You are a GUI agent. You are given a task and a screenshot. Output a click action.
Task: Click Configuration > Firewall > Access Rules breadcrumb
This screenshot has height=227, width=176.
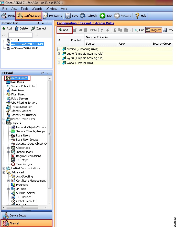point(85,23)
